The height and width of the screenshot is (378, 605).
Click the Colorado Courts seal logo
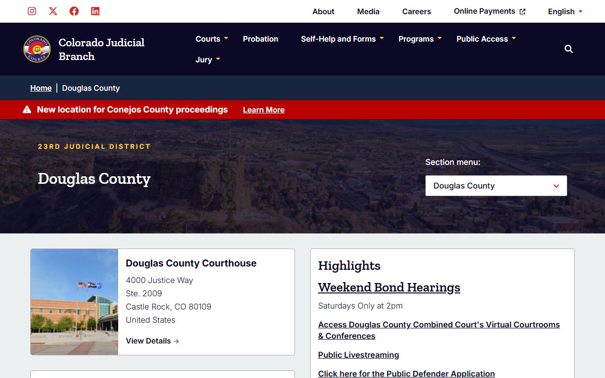coord(37,49)
